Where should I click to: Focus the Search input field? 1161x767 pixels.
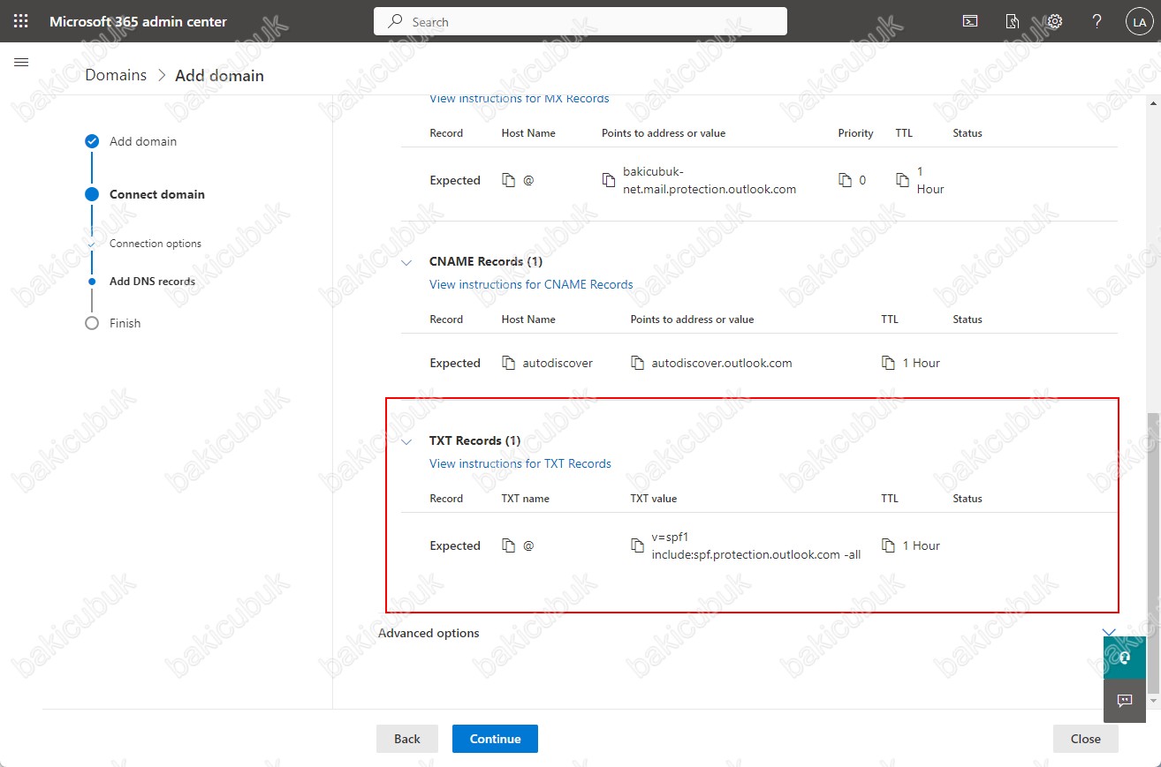(580, 21)
